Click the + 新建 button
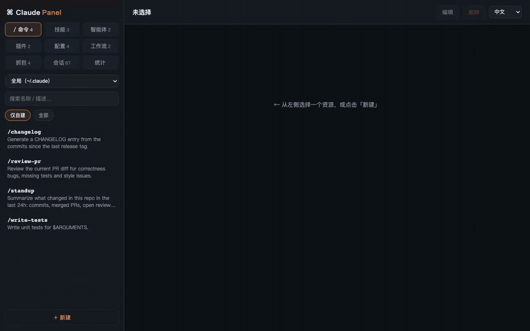Viewport: 530px width, 331px height. pyautogui.click(x=62, y=317)
